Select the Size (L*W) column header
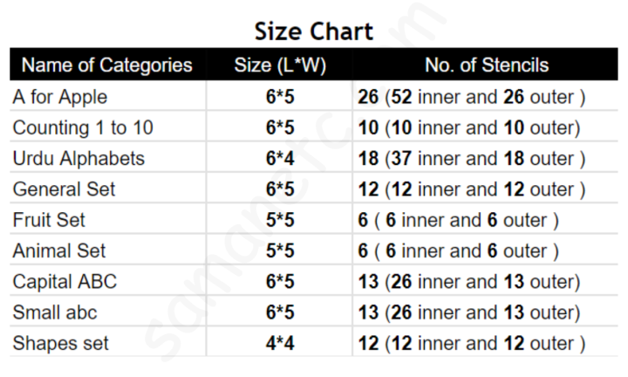628x377 pixels. coord(280,65)
